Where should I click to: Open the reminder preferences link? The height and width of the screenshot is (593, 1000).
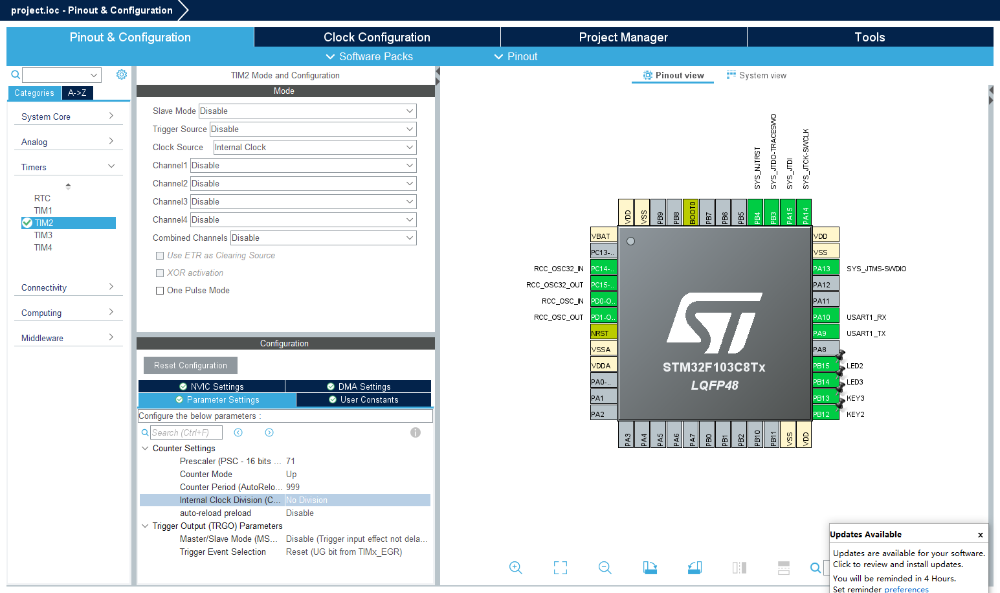coord(906,589)
